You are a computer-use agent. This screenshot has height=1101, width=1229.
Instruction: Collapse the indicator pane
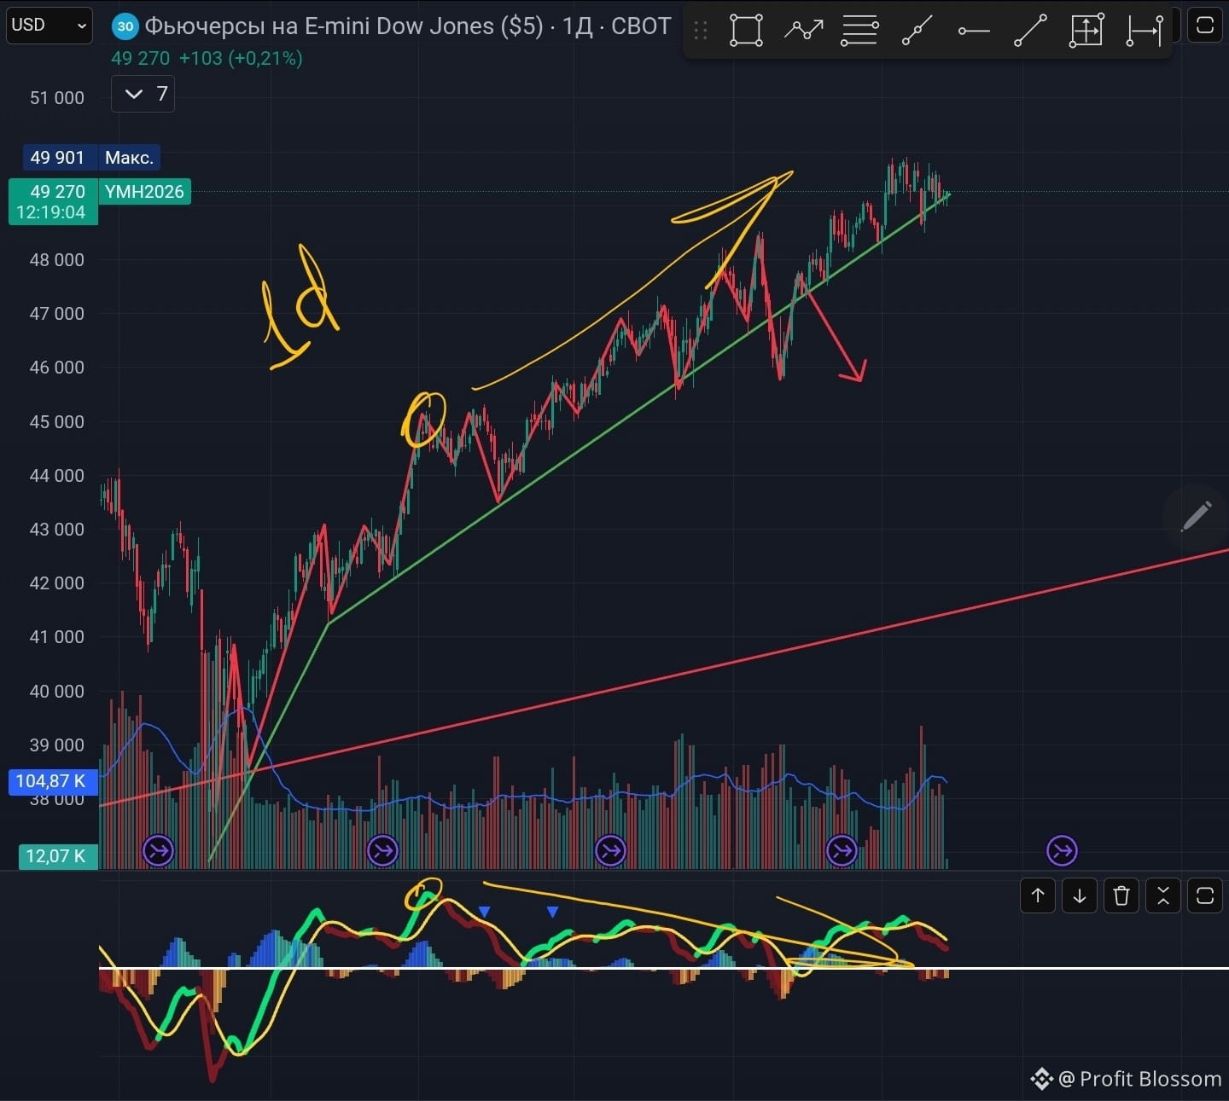coord(1163,895)
